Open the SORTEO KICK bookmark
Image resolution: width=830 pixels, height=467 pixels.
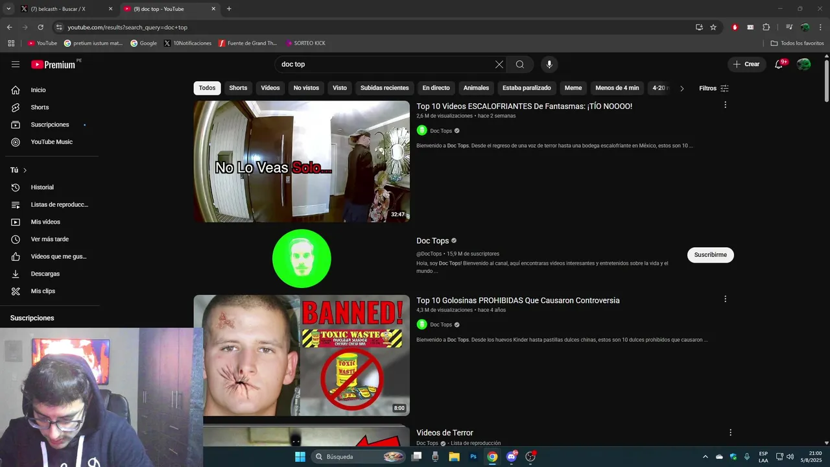(305, 43)
